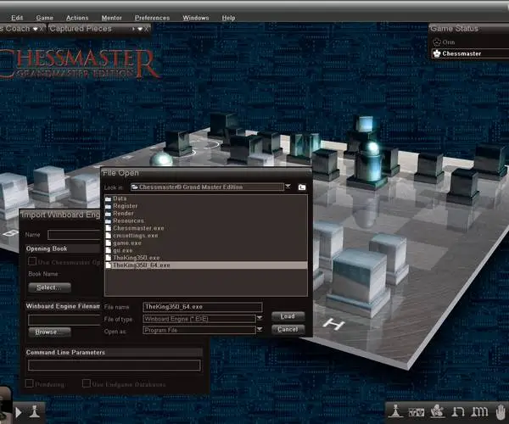
Task: Click the File name input field
Action: (x=203, y=307)
